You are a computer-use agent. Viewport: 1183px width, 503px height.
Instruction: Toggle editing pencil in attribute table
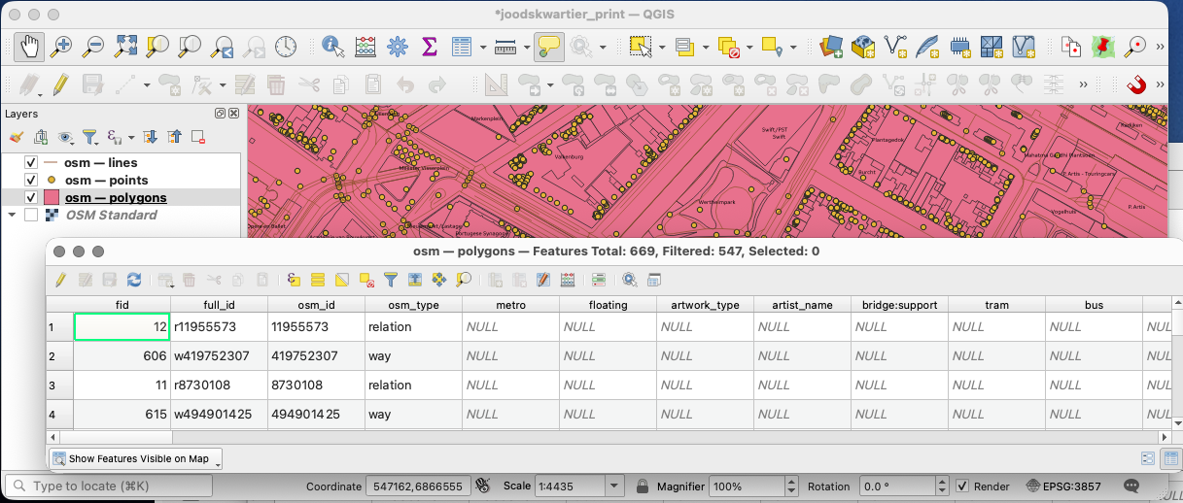point(61,280)
